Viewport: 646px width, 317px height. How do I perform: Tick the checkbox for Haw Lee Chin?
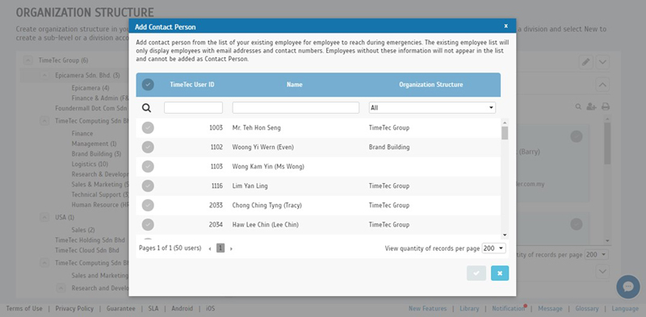point(148,224)
